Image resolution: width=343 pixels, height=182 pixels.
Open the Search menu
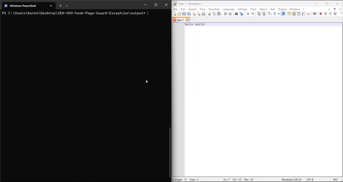192,9
